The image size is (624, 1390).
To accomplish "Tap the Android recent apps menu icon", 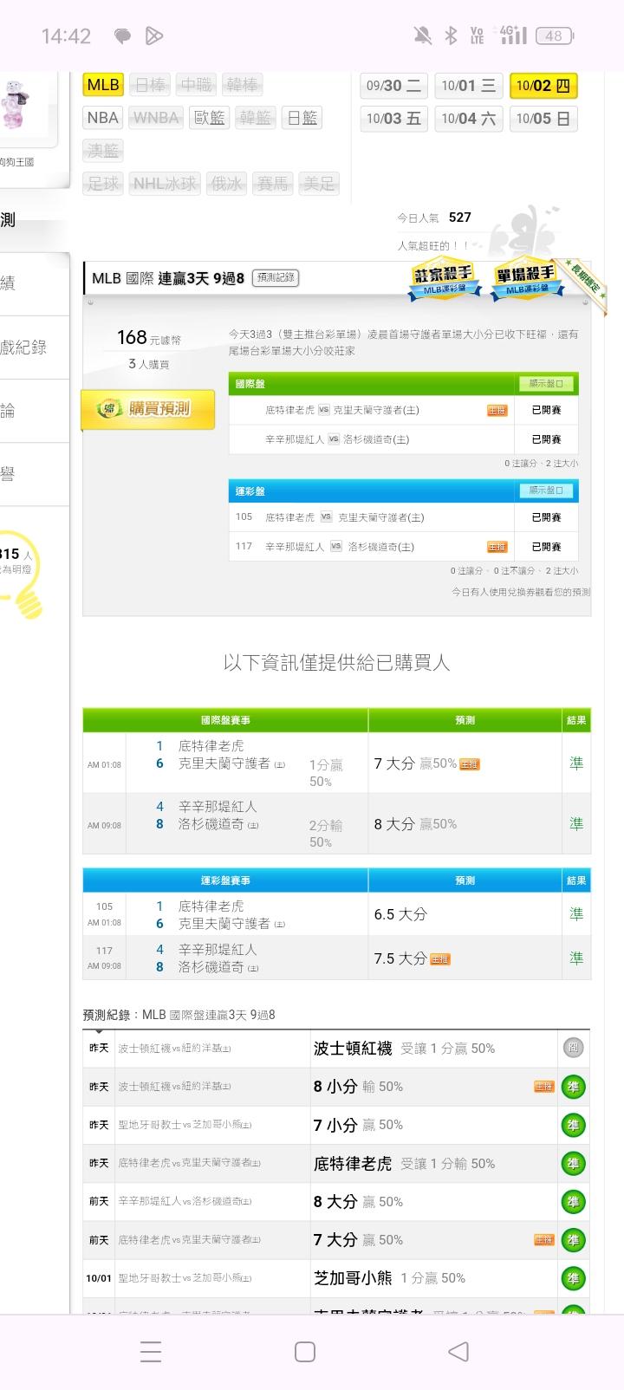I will pyautogui.click(x=151, y=1351).
